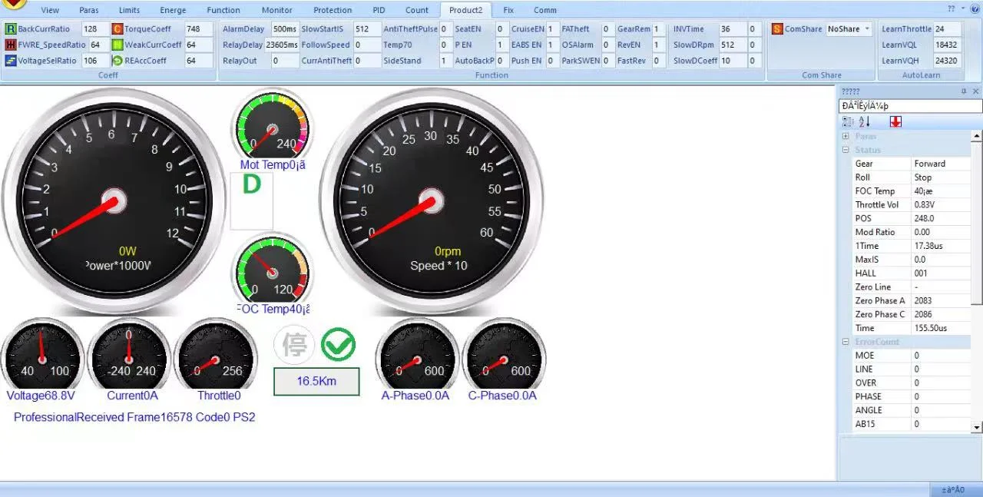
Task: Switch to the Comm tab
Action: pyautogui.click(x=545, y=11)
